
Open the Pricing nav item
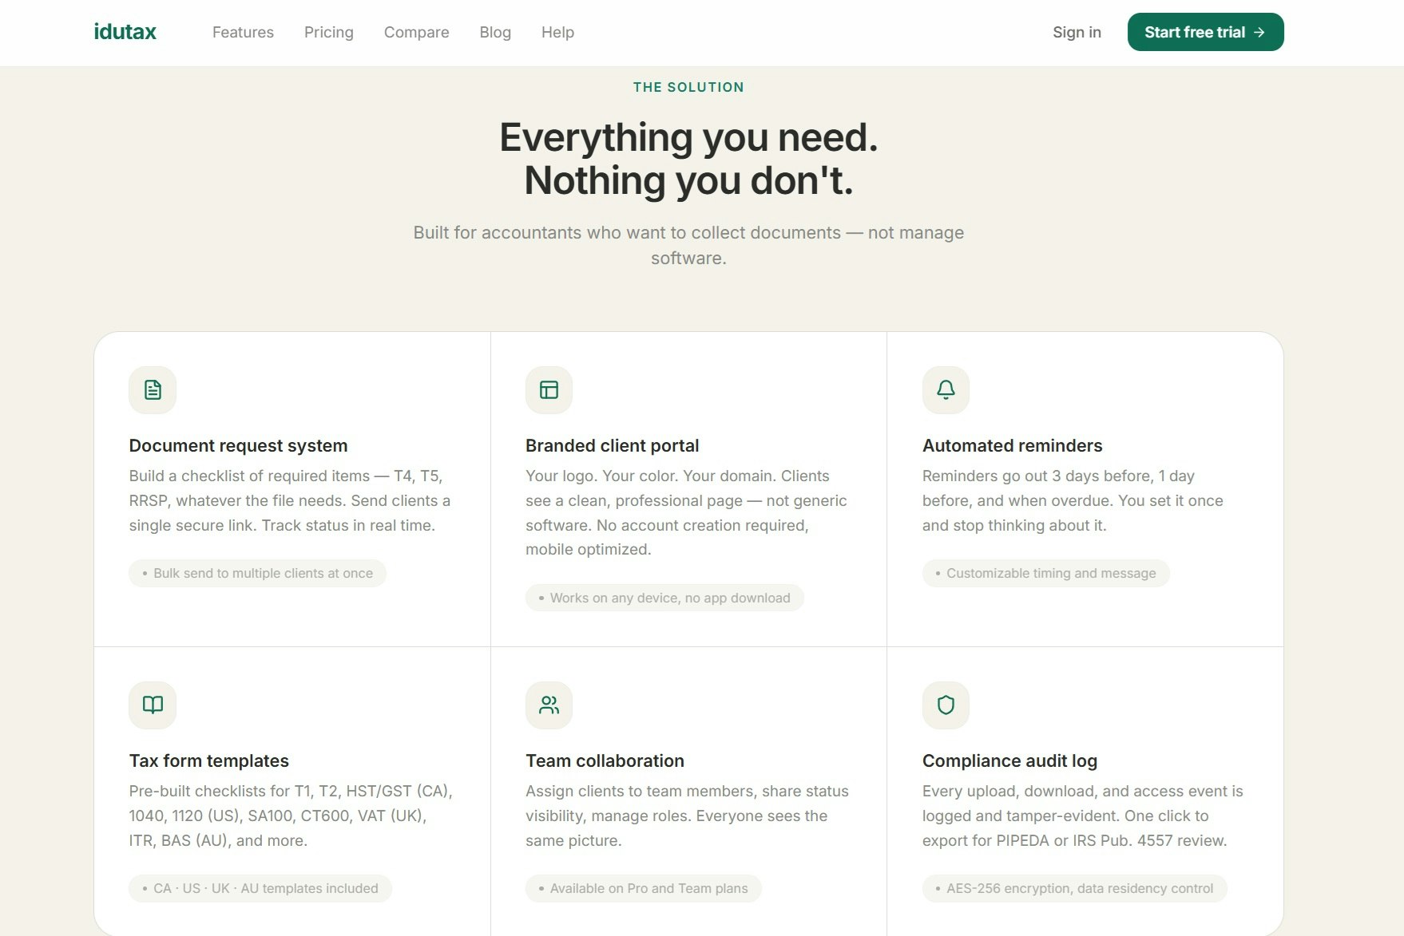pos(328,32)
